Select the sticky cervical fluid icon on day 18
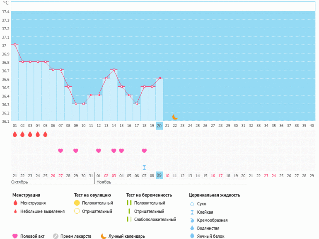 [x=144, y=167]
